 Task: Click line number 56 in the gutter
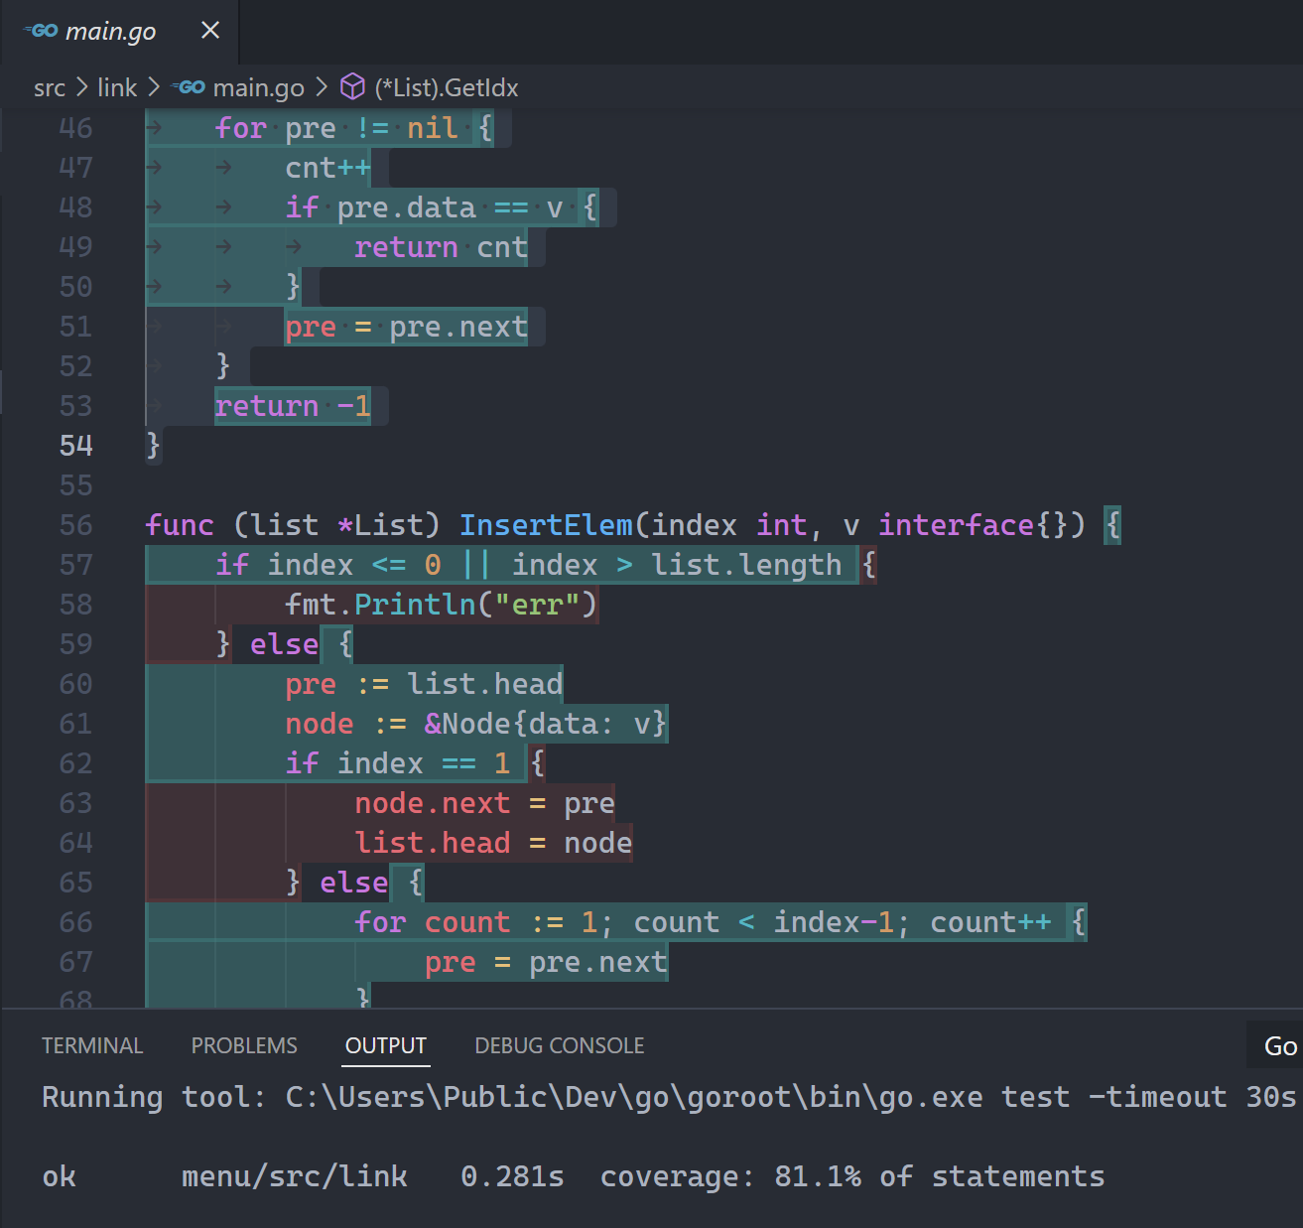[x=75, y=525]
